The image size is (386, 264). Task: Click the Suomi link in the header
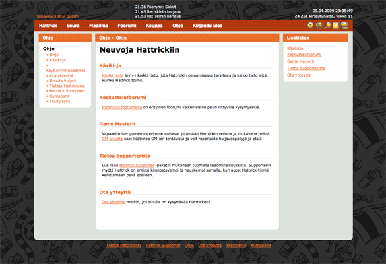point(73,16)
